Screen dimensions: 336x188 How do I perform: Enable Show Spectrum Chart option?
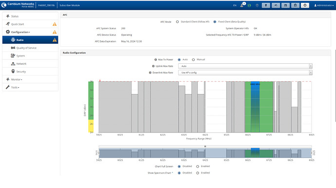(198, 173)
